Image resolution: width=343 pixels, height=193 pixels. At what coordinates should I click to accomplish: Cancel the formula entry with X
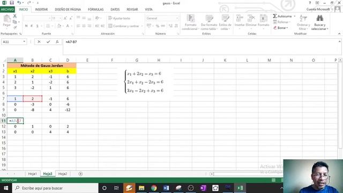click(x=39, y=42)
